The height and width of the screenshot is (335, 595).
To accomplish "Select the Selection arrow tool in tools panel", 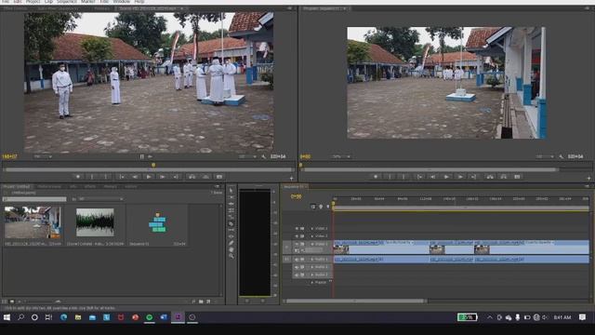I will (231, 190).
